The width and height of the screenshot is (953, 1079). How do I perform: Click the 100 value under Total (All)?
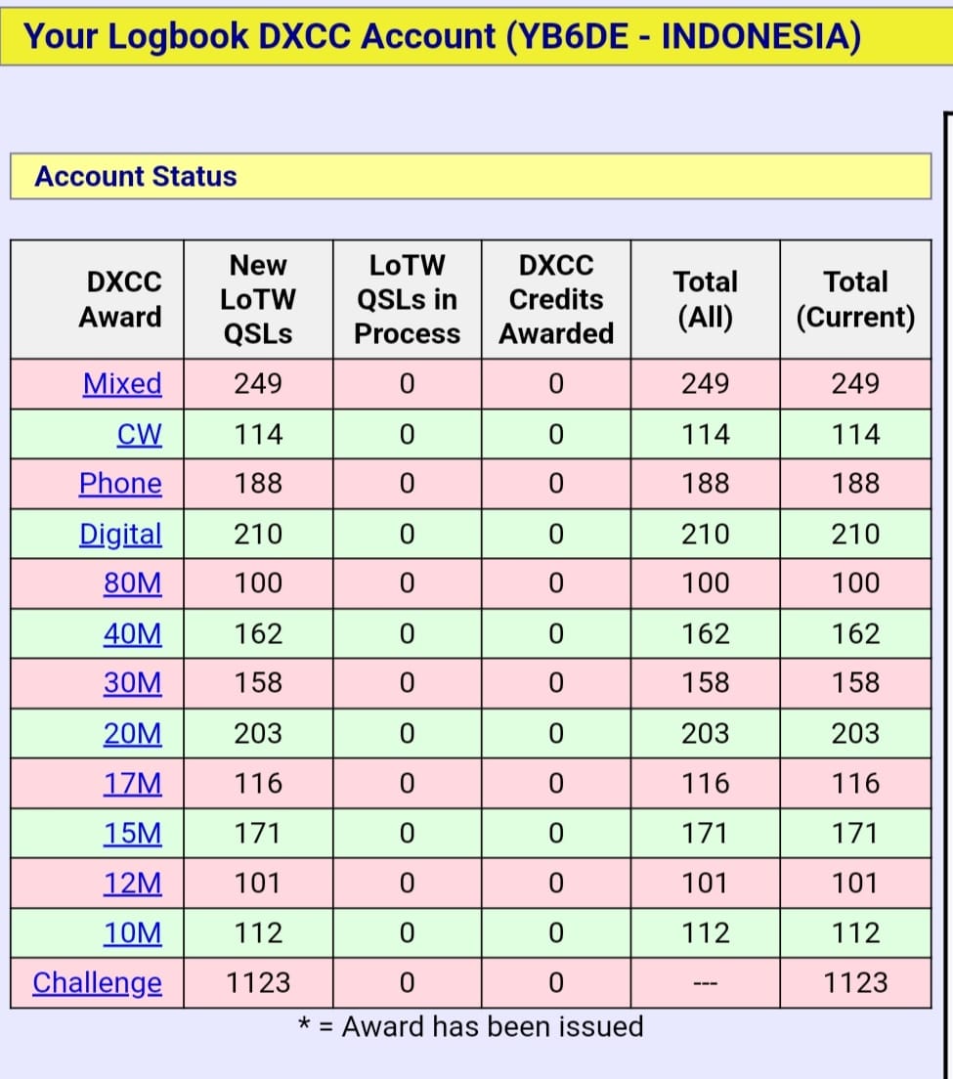point(706,583)
